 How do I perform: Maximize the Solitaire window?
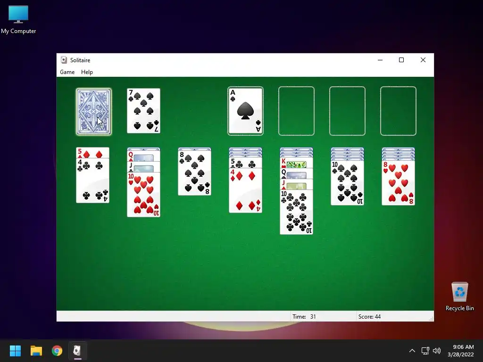coord(401,60)
